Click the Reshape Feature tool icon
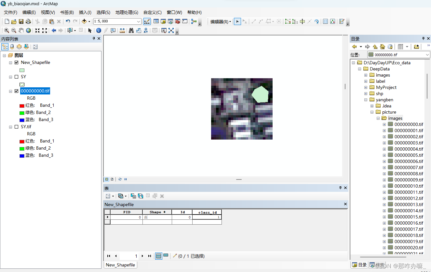The image size is (431, 272). [x=295, y=21]
